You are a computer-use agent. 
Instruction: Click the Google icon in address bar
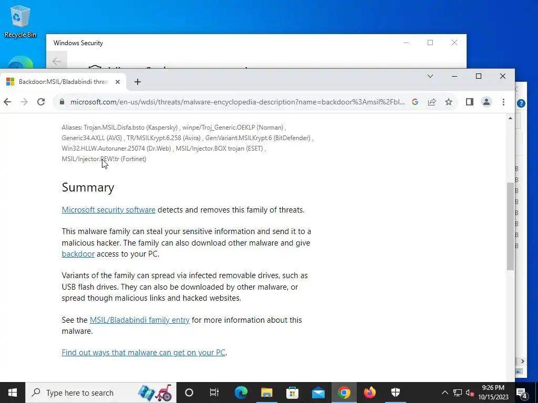415,102
